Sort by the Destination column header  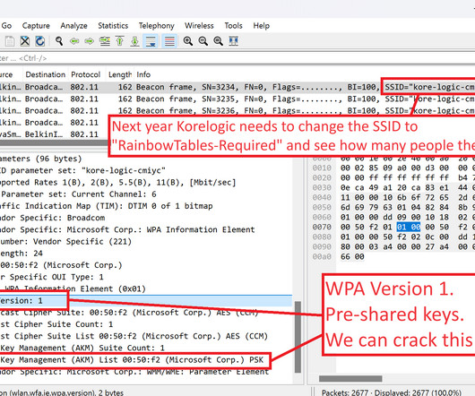coord(46,74)
